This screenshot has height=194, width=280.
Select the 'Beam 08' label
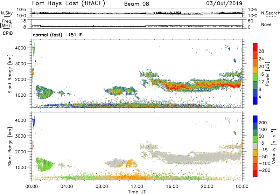136,4
